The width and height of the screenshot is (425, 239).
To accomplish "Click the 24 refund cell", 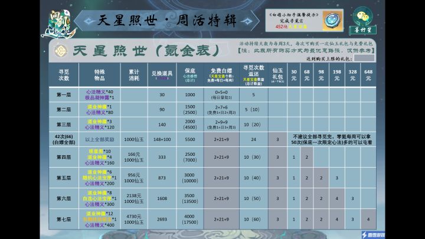I will point(253,139).
